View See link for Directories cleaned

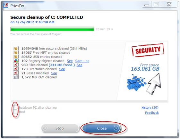pyautogui.click(x=62, y=69)
